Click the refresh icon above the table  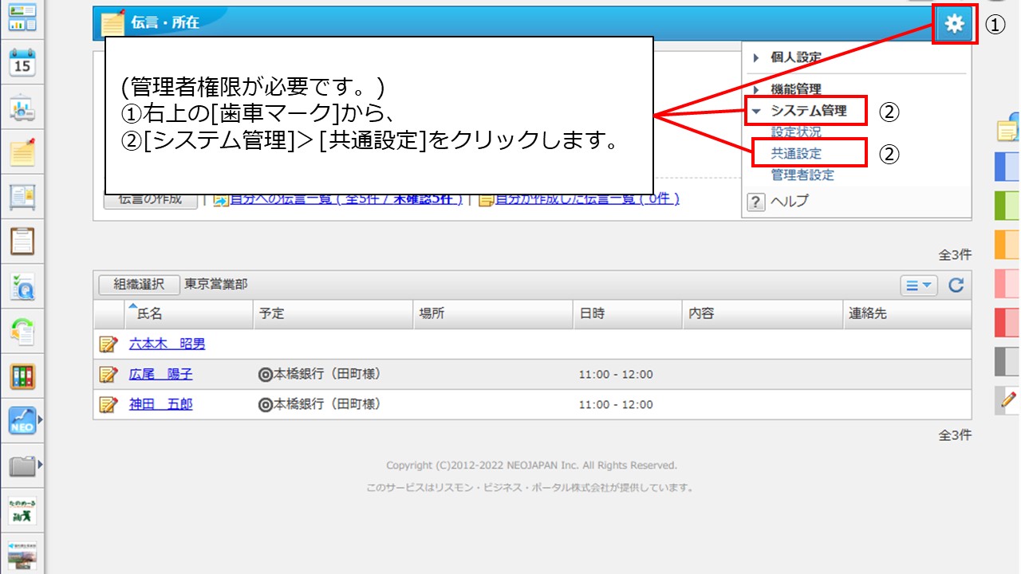(x=956, y=285)
